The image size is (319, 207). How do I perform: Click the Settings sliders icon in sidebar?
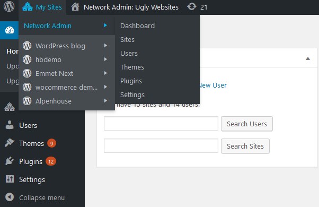point(10,179)
